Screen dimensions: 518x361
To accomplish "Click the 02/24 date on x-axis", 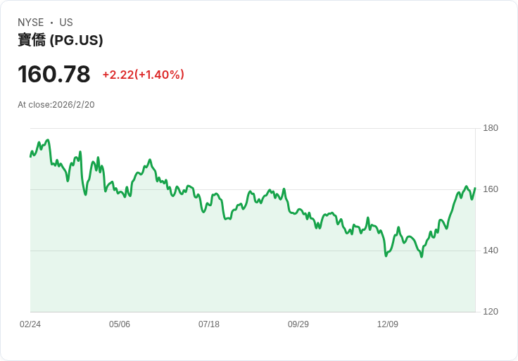I will point(30,324).
